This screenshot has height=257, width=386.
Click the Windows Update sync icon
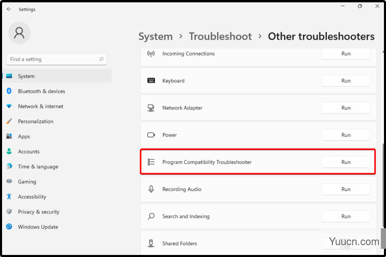(9, 227)
